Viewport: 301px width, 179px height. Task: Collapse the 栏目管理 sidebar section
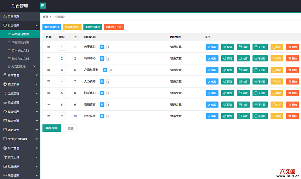37,26
